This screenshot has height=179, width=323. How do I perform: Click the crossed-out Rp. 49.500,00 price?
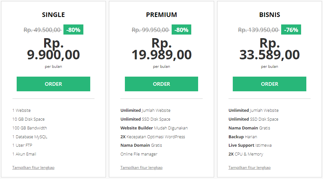tap(42, 30)
